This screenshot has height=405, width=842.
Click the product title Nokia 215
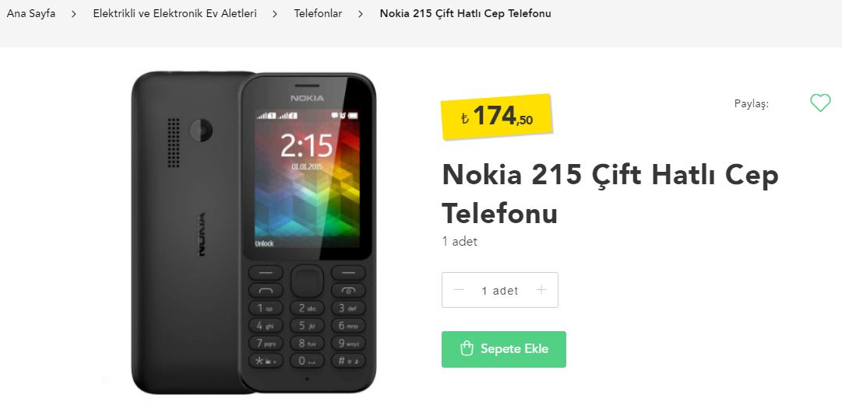(x=610, y=194)
